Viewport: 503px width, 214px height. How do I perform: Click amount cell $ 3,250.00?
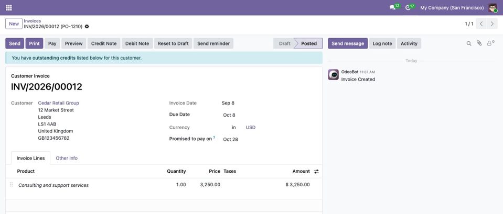click(x=298, y=185)
